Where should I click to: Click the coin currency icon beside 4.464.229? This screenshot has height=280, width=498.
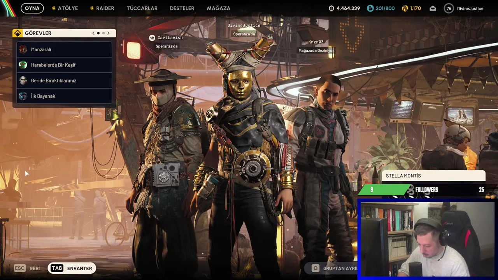pos(331,8)
